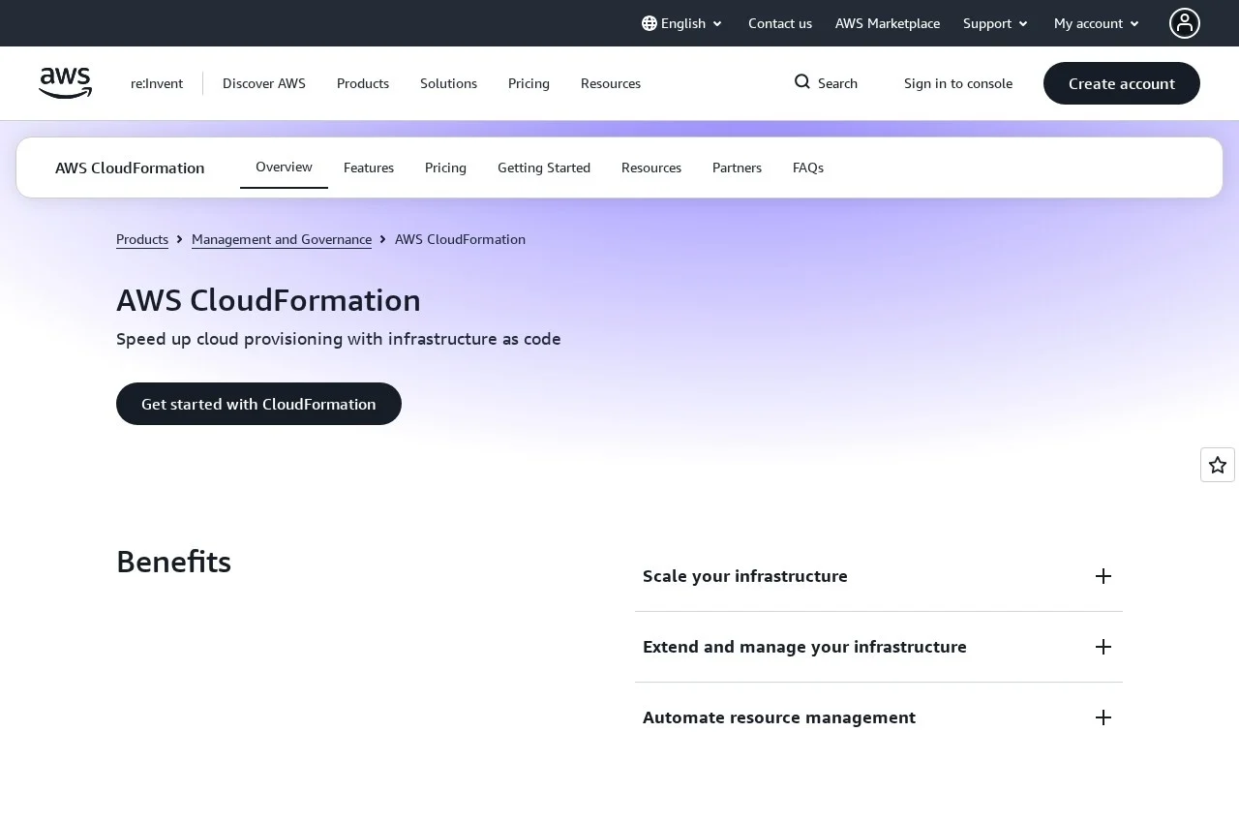Open the My account dropdown

click(1097, 23)
